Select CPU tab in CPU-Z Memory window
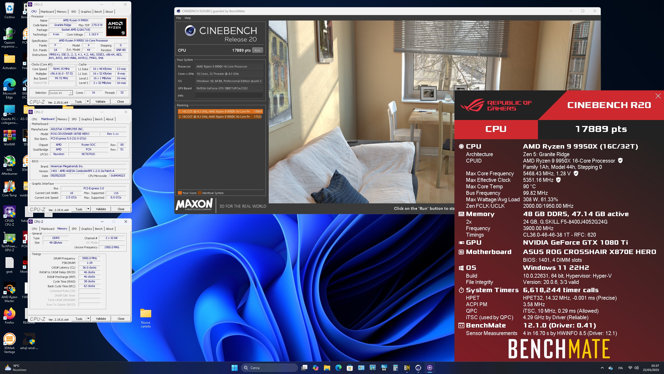This screenshot has width=664, height=374. pyautogui.click(x=34, y=229)
